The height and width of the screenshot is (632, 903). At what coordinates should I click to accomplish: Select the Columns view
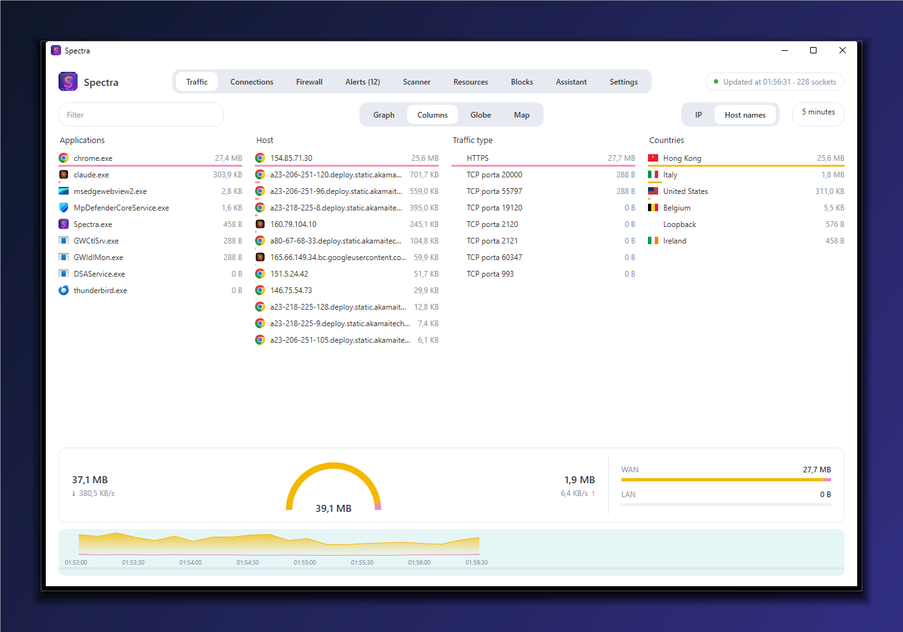tap(432, 115)
